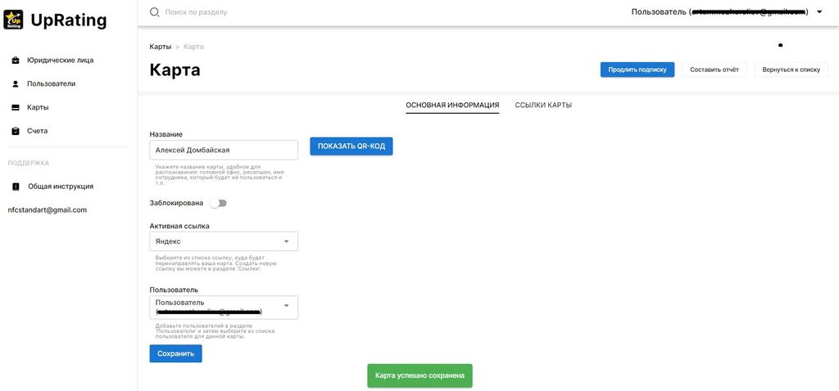The height and width of the screenshot is (391, 839).
Task: Click Карта успешно сохранена notification
Action: pyautogui.click(x=419, y=376)
